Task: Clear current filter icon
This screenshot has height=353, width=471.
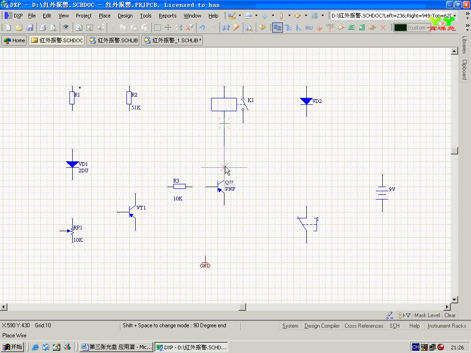Action: tap(190, 28)
